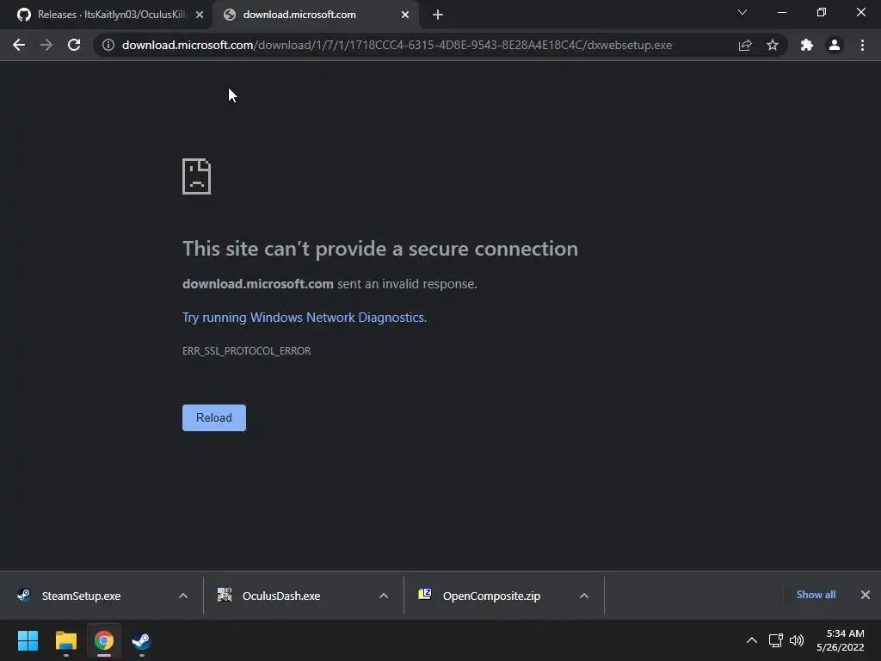The width and height of the screenshot is (881, 661).
Task: Click the sad page error icon
Action: (197, 176)
